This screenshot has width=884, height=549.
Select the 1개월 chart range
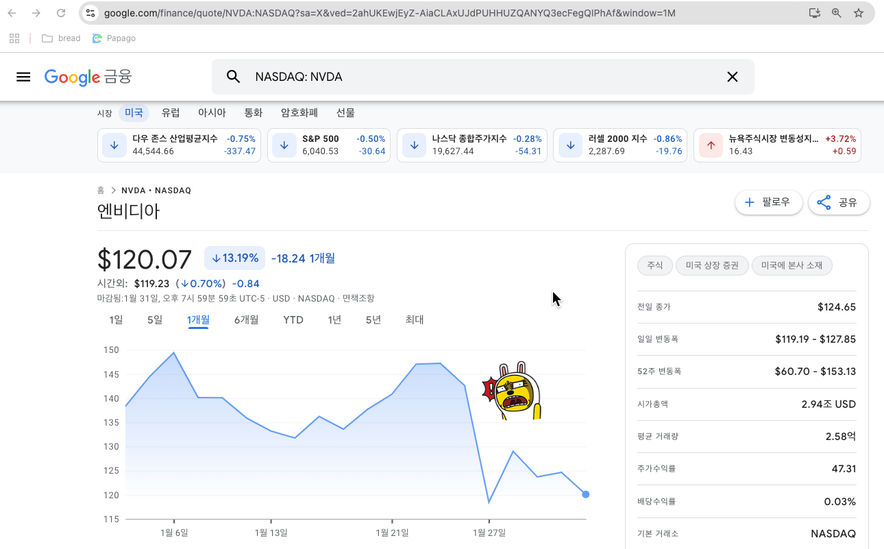[198, 319]
